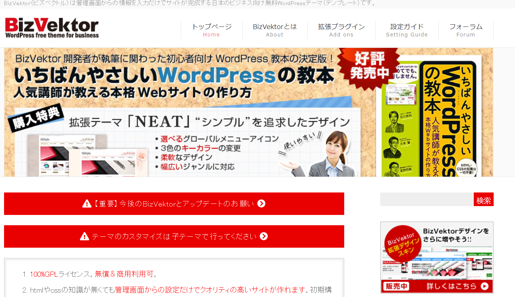Select the 管理画面からの設定だけでクオリティの高いサイトが作れます text
The height and width of the screenshot is (297, 515).
(x=211, y=290)
